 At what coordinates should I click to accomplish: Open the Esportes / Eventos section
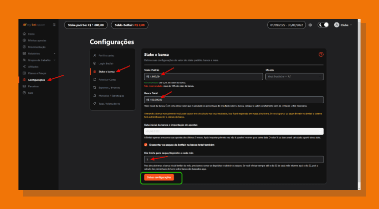click(109, 88)
